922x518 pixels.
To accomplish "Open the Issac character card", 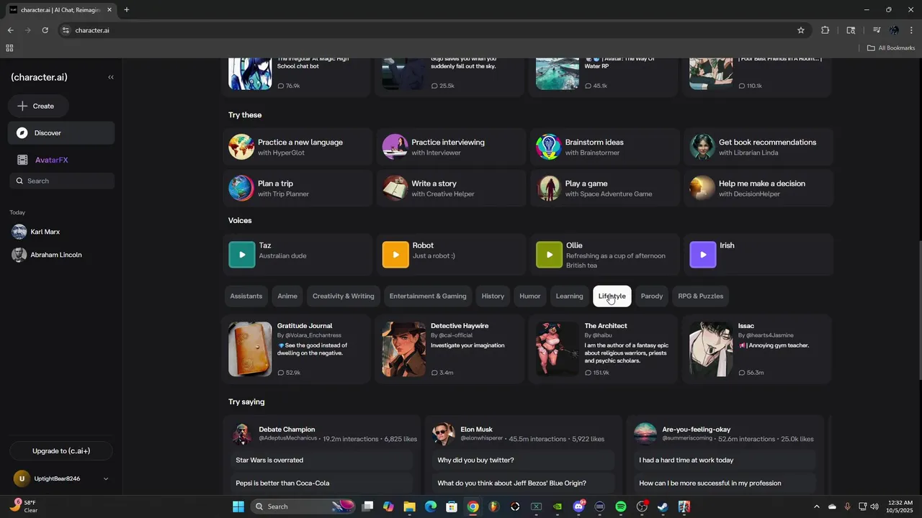I will pyautogui.click(x=758, y=349).
